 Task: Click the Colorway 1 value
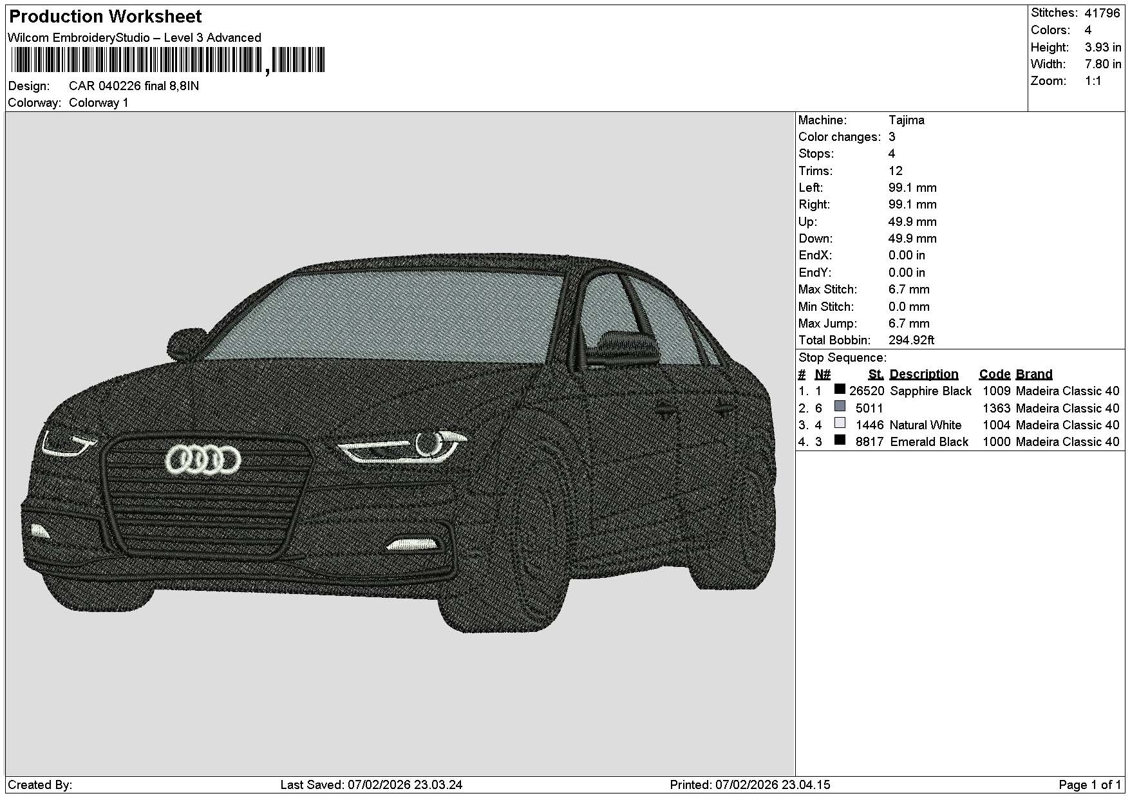(x=99, y=103)
